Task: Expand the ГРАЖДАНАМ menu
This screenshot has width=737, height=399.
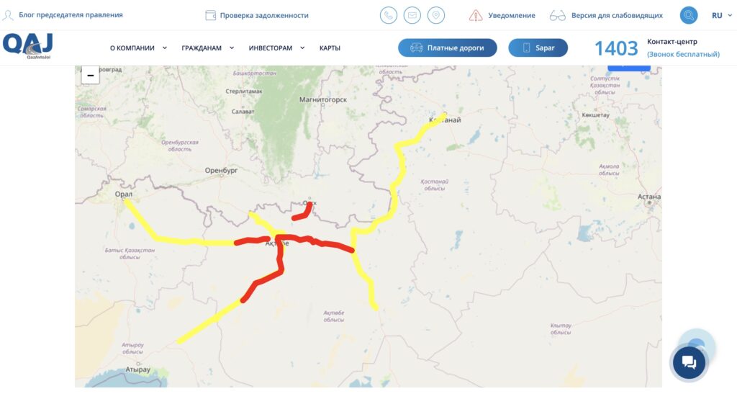Action: [x=207, y=48]
